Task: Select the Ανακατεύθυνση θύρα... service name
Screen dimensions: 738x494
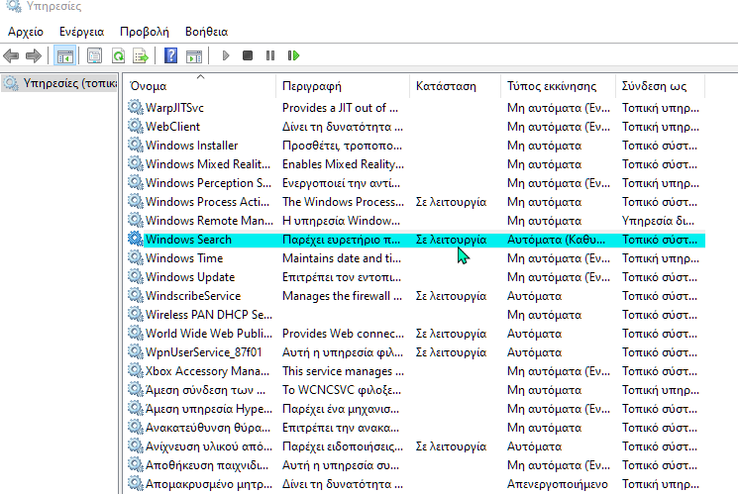Action: click(x=208, y=428)
